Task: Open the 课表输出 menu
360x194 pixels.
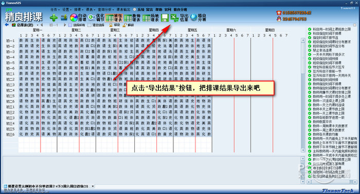Action: click(123, 10)
